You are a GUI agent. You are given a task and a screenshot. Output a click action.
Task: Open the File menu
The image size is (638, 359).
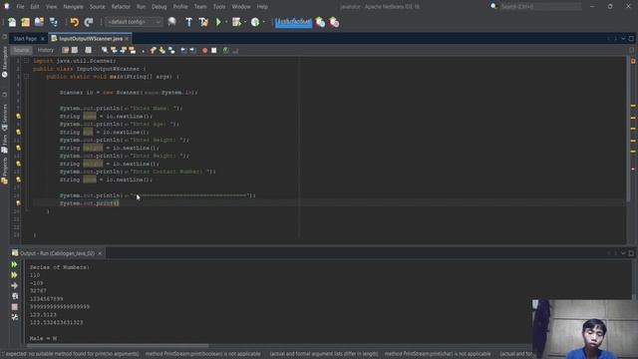coord(20,7)
